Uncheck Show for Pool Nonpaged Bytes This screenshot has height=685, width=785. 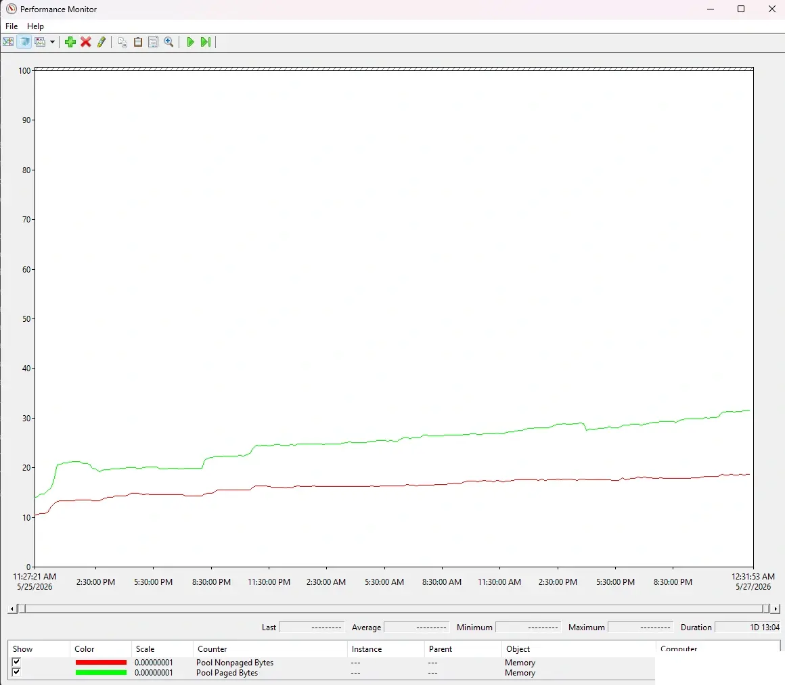[16, 662]
